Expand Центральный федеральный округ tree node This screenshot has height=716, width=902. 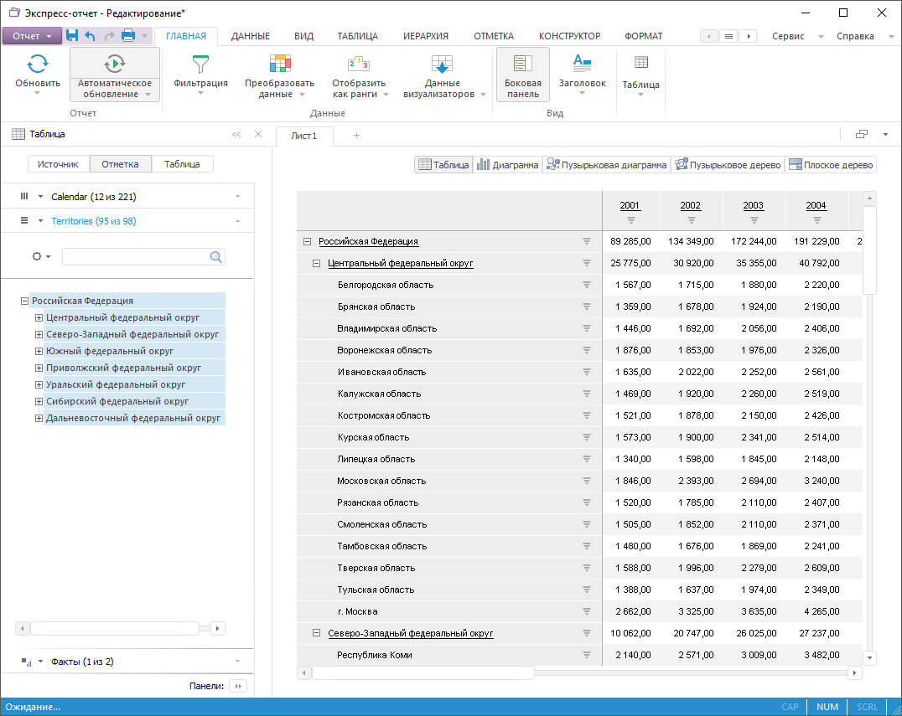pos(39,317)
